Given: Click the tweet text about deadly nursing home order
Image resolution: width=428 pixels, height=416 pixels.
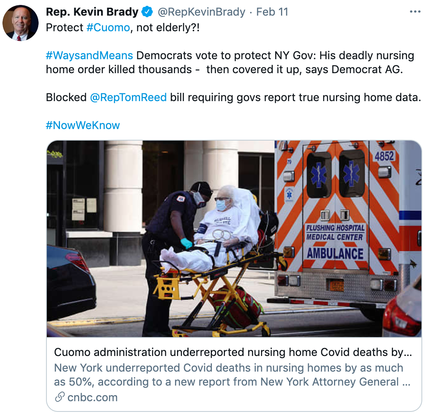Looking at the screenshot, I should [x=230, y=62].
